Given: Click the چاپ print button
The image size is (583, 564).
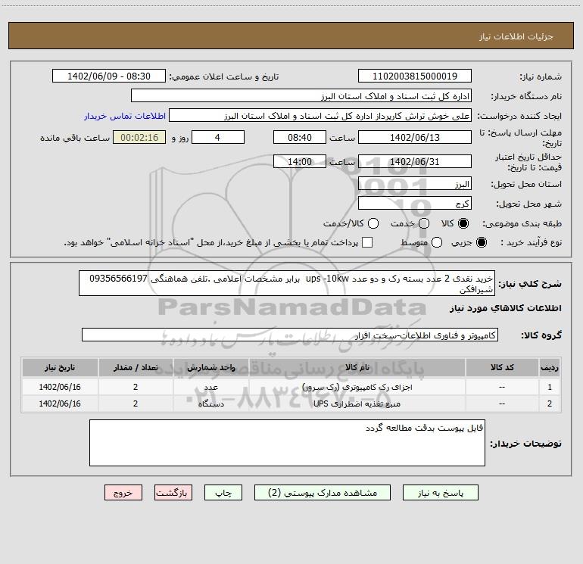Looking at the screenshot, I should click(223, 493).
